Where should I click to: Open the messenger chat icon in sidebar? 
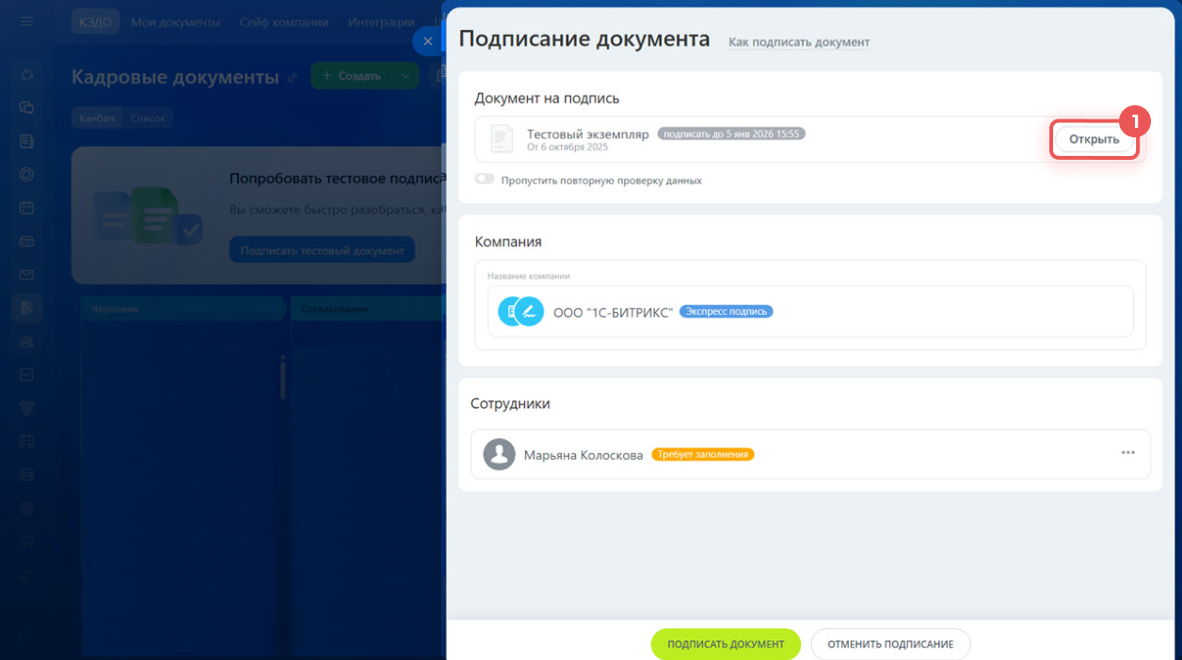click(x=27, y=107)
